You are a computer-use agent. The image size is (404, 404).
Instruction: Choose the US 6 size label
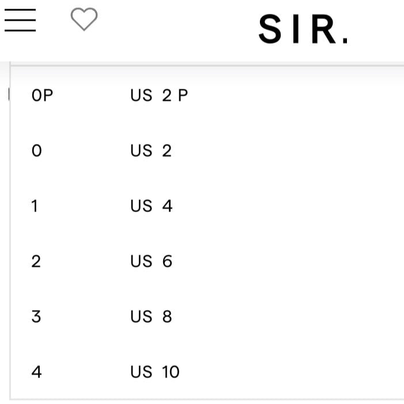click(x=151, y=261)
